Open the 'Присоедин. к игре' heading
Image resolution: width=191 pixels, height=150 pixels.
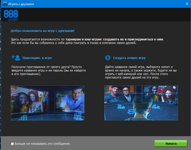pyautogui.click(x=37, y=58)
